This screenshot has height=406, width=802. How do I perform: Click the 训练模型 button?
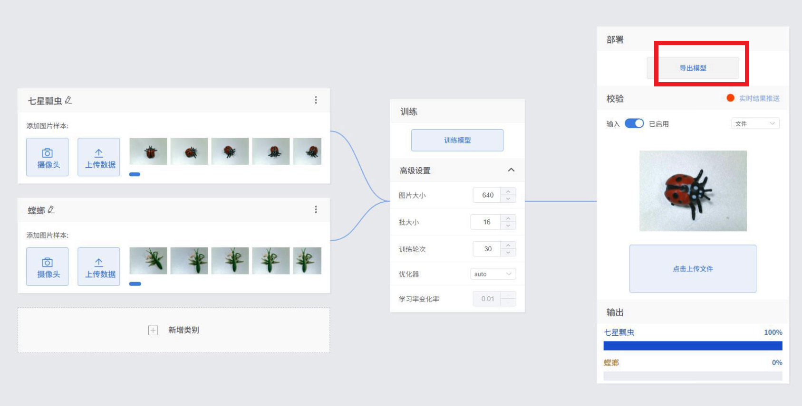(x=457, y=140)
